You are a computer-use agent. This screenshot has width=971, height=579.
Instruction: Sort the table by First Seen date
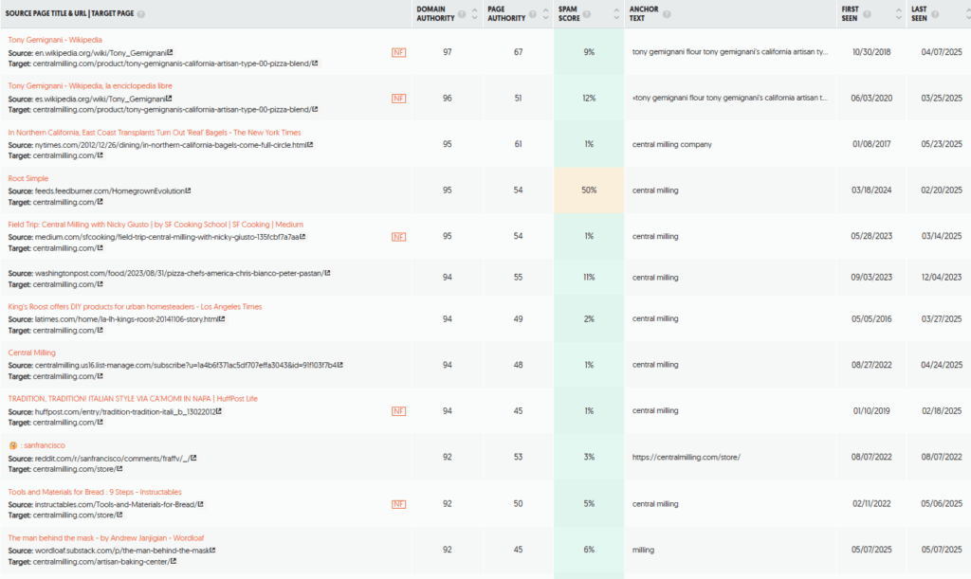coord(899,13)
